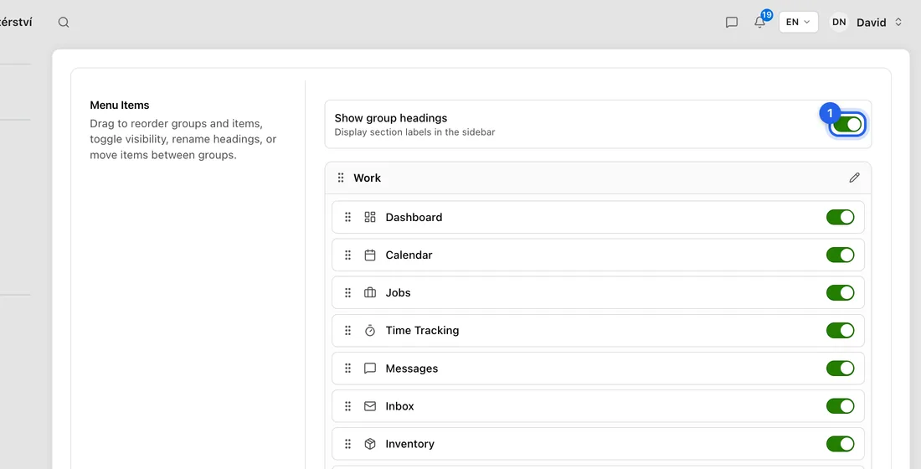Click the Calendar item label
Screen dimensions: 921x469
409,255
